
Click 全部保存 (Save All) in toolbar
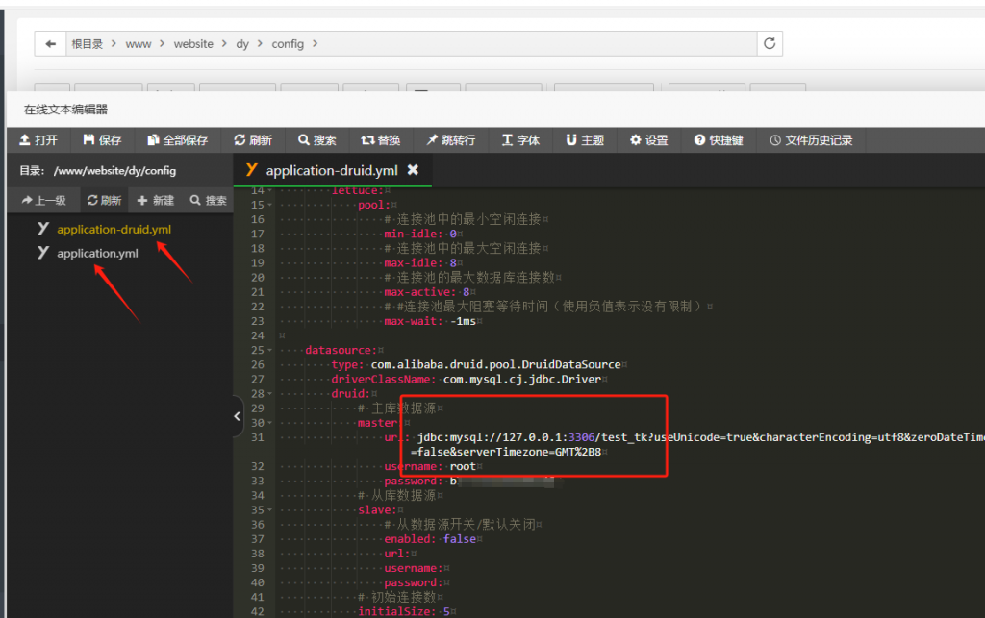click(x=178, y=140)
